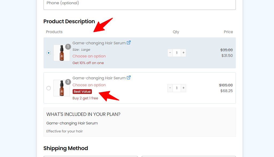This screenshot has width=274, height=157.
Task: Open second Hair Serum external link icon
Action: 129,78
